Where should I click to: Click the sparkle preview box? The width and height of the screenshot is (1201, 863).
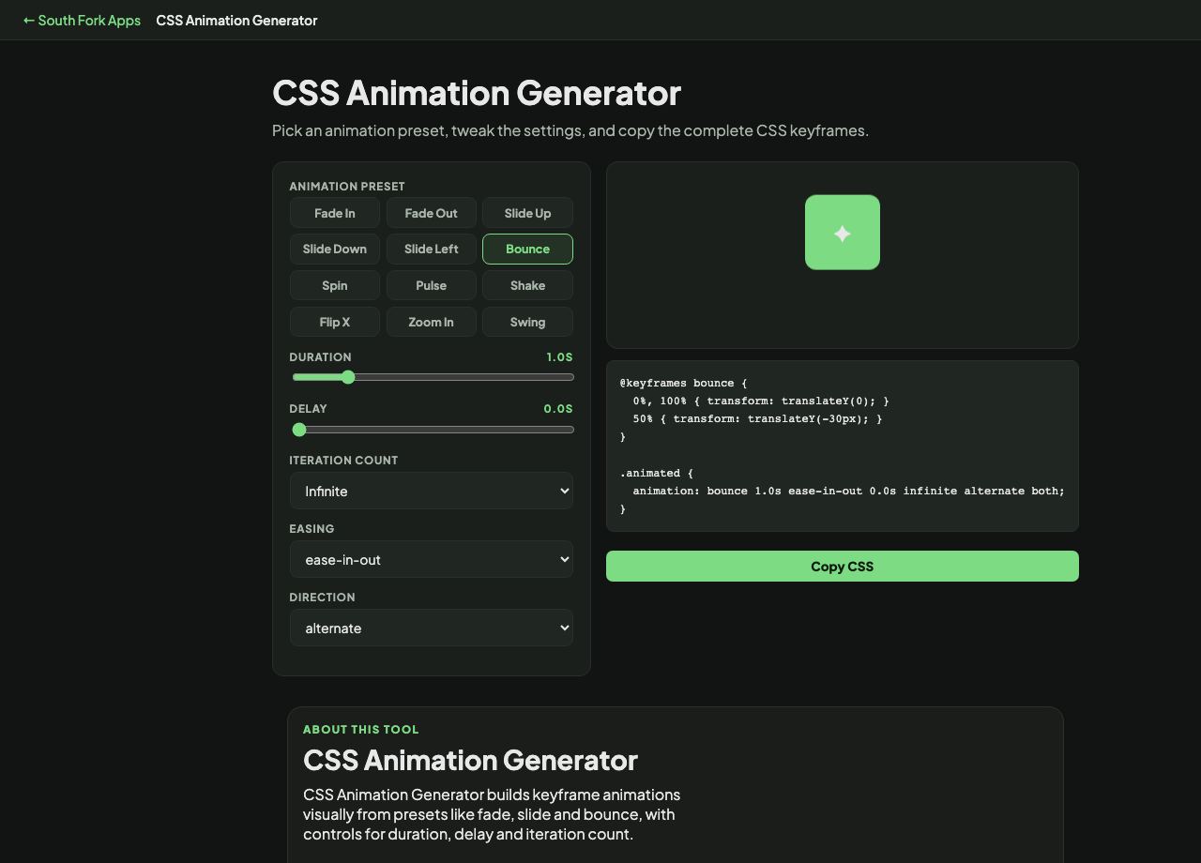pos(843,233)
